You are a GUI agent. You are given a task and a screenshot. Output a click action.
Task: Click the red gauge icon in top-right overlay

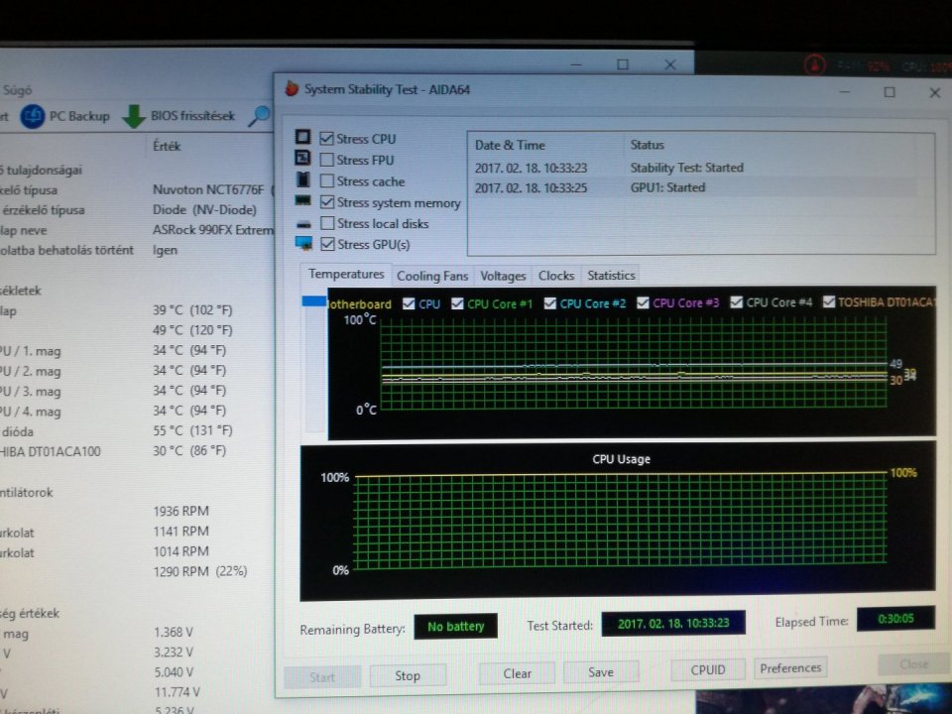pyautogui.click(x=814, y=64)
